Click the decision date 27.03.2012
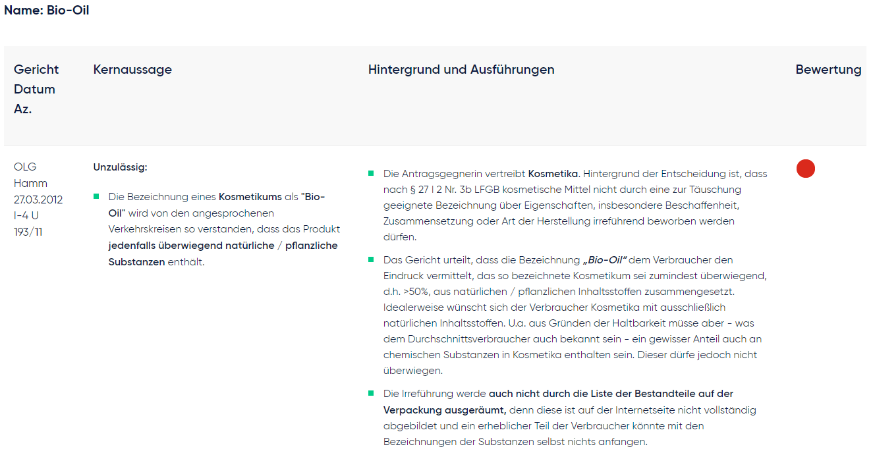 coord(38,200)
